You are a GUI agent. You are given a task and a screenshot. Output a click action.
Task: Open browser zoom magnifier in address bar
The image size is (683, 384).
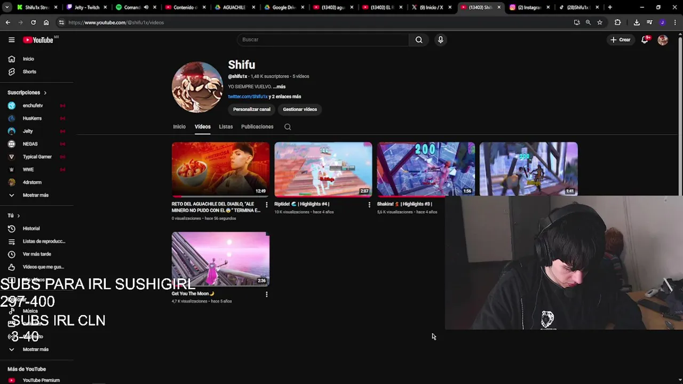(x=588, y=22)
